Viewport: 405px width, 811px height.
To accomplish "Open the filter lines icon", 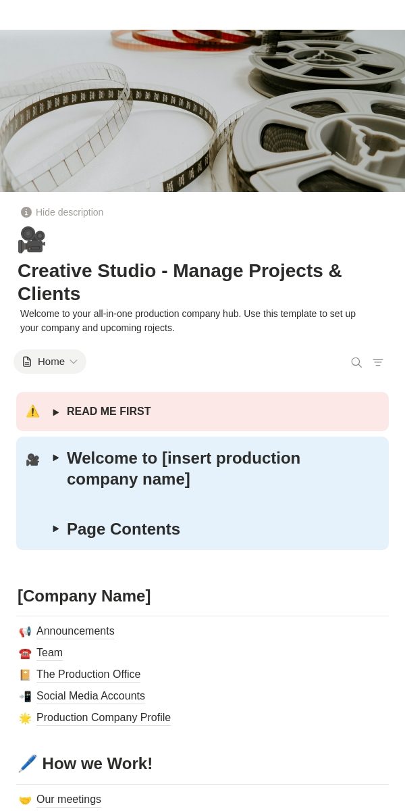I will [x=378, y=362].
